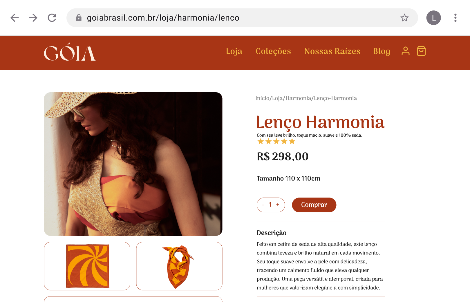Click the browser back arrow

[x=15, y=18]
